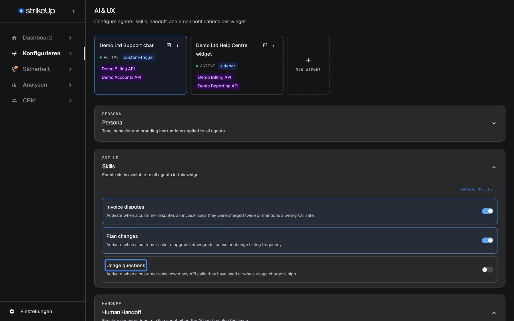Click the custom-trigger tag
Image resolution: width=514 pixels, height=321 pixels.
coord(139,57)
